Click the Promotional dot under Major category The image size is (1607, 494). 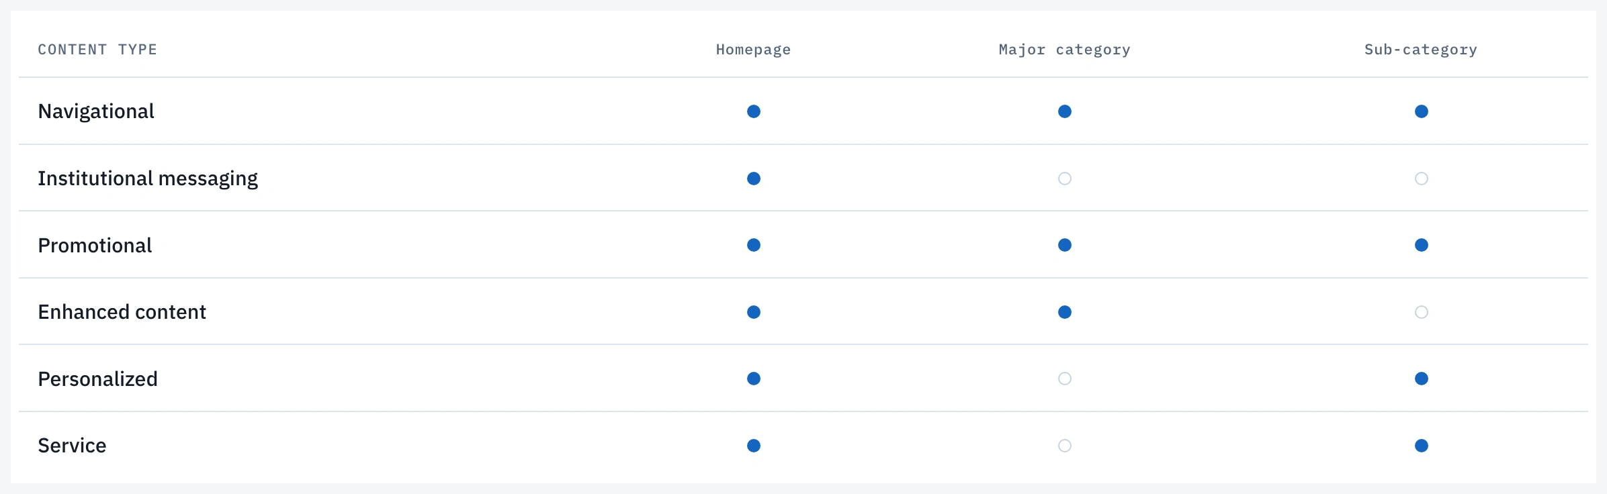[1065, 245]
